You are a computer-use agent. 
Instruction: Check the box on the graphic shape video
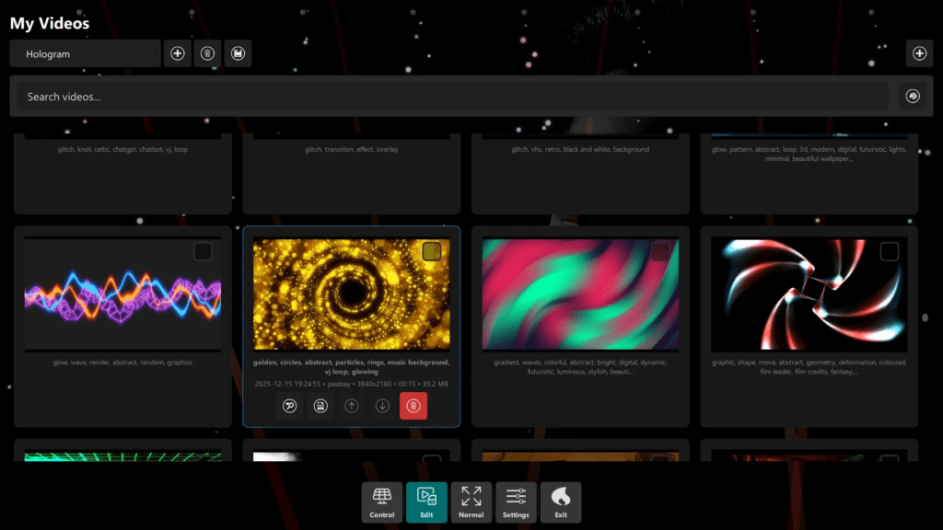point(889,252)
